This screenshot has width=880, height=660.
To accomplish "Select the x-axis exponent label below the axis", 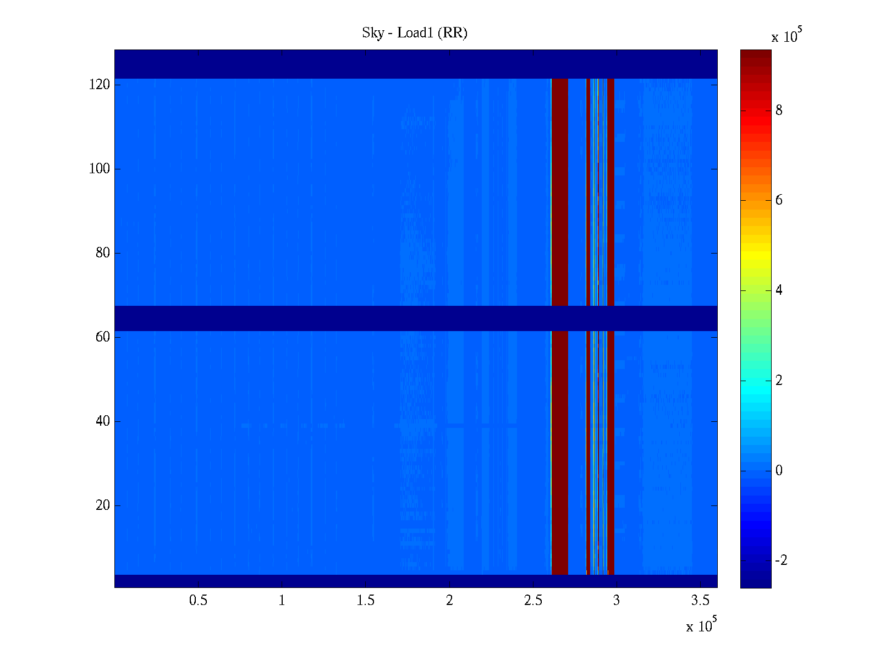I will [x=701, y=625].
